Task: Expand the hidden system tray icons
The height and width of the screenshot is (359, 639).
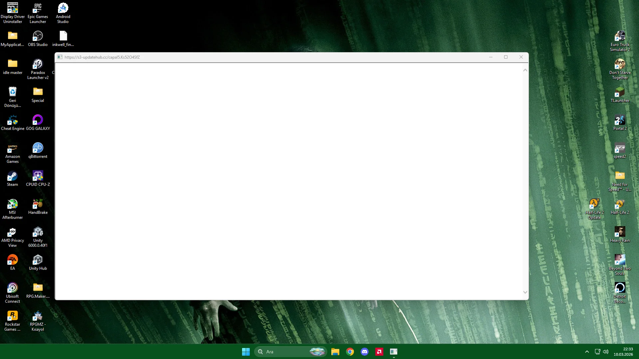Action: pyautogui.click(x=587, y=352)
